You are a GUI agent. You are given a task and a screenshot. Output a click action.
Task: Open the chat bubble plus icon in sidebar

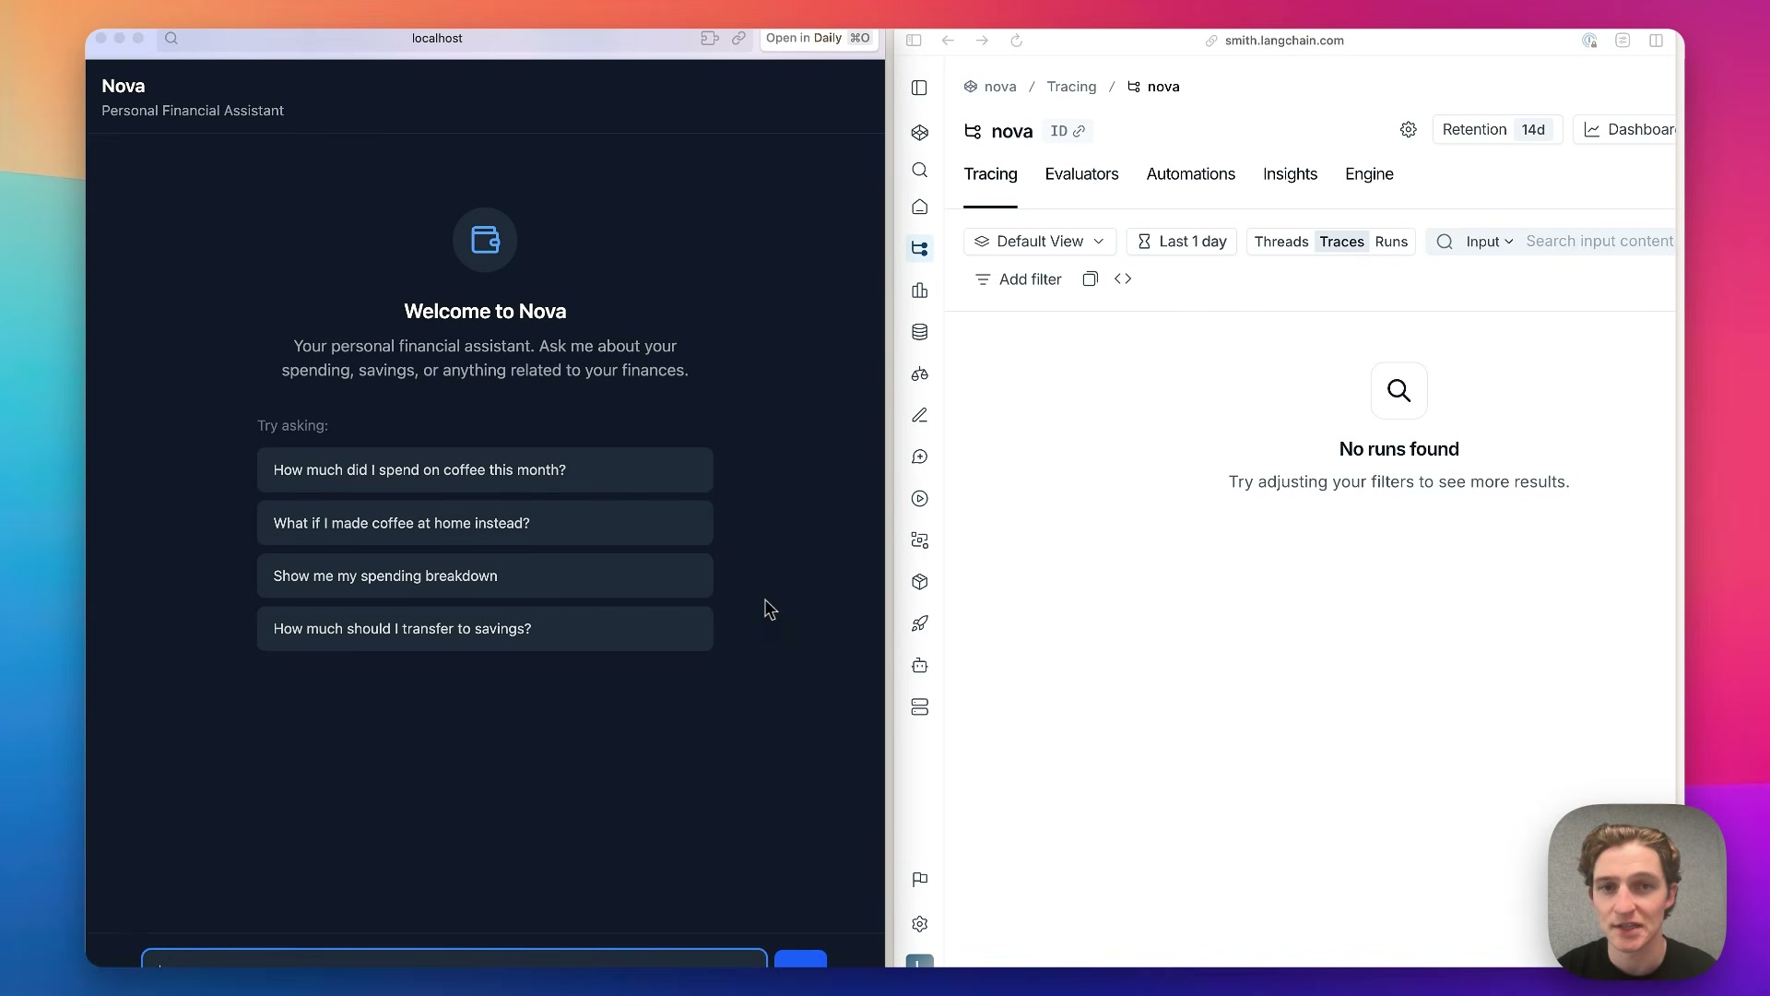(919, 456)
